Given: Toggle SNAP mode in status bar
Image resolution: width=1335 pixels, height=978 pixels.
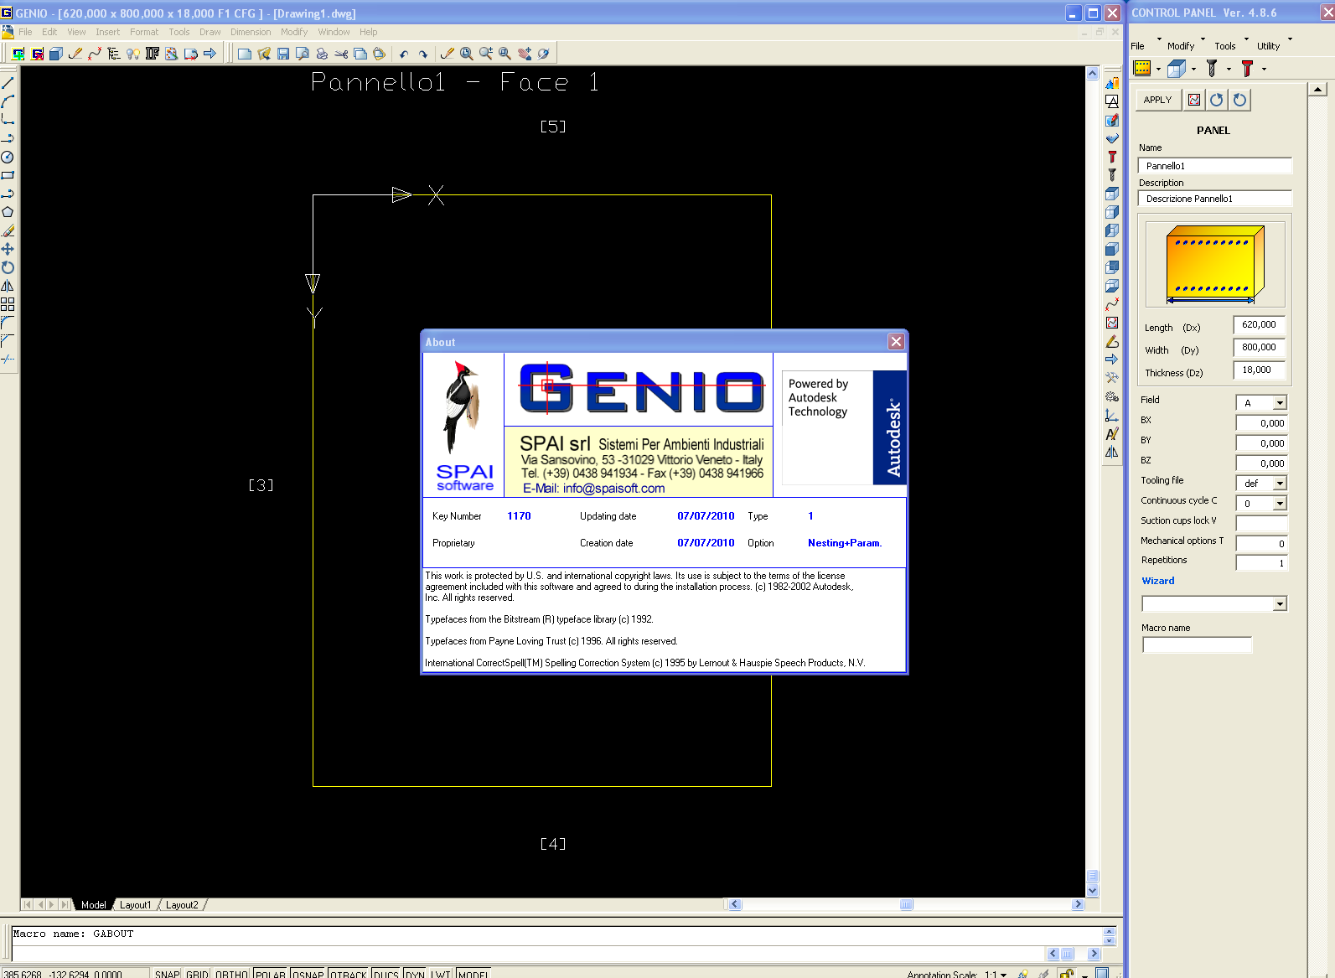Looking at the screenshot, I should click(167, 974).
